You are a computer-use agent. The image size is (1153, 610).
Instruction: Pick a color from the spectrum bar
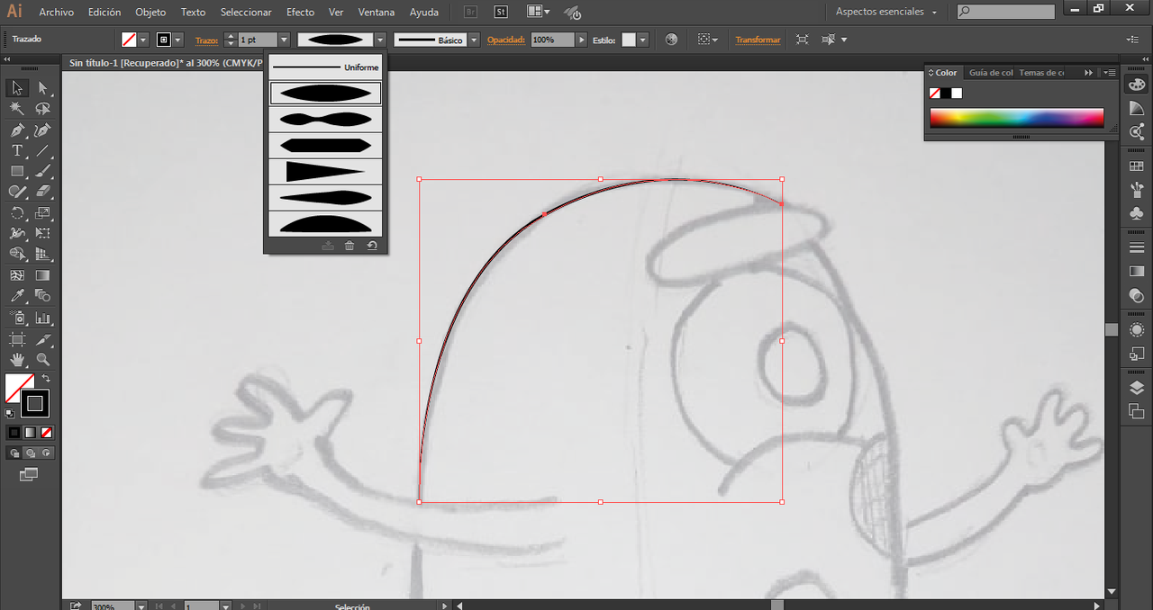click(x=1016, y=118)
